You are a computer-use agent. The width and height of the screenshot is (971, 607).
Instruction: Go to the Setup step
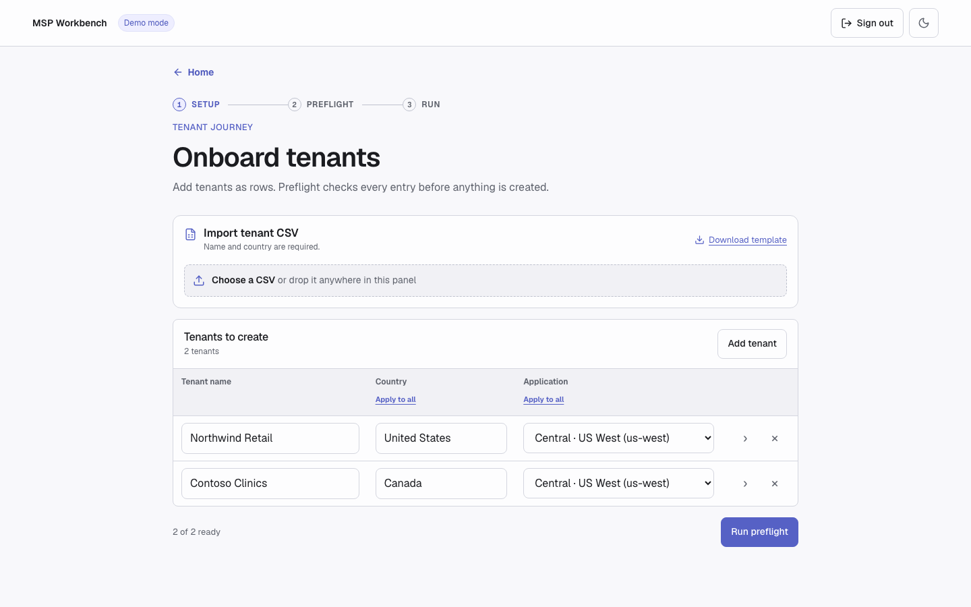(196, 105)
